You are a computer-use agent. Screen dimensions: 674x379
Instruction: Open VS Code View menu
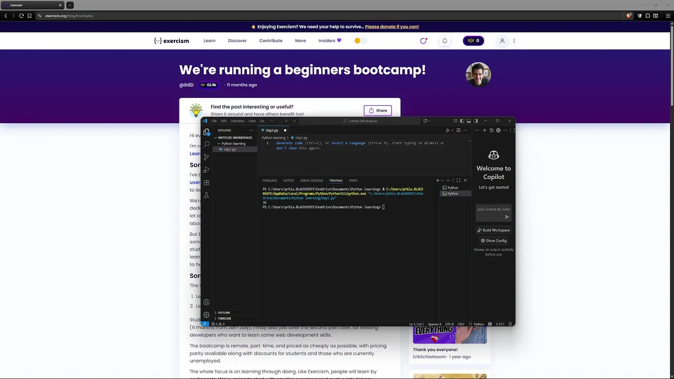point(252,121)
